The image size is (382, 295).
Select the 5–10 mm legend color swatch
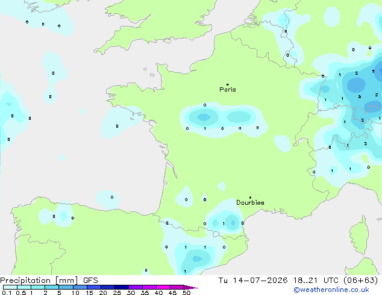[x=66, y=287]
